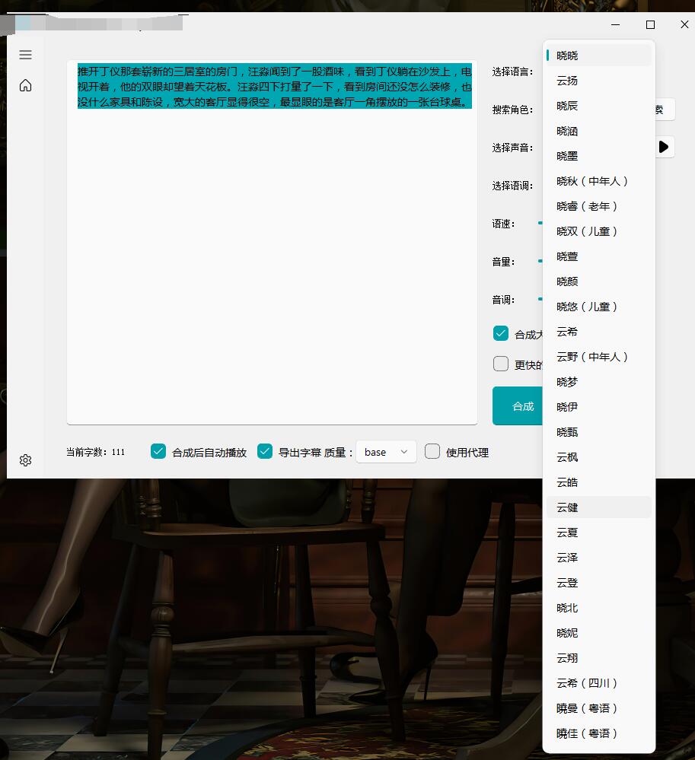The width and height of the screenshot is (695, 760).
Task: Go to the home page icon
Action: 25,85
